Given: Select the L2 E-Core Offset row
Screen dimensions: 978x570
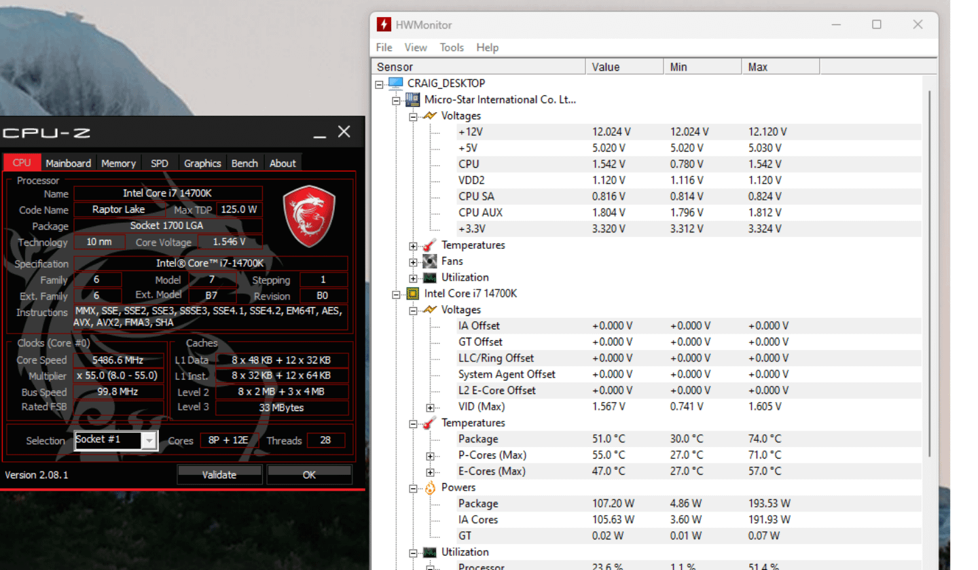Looking at the screenshot, I should 689,391.
